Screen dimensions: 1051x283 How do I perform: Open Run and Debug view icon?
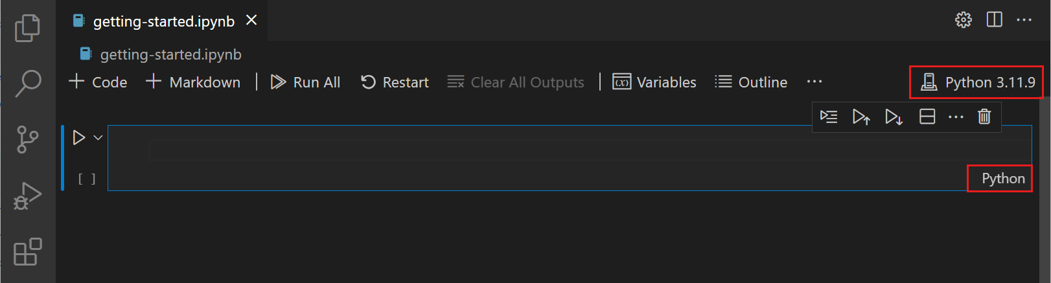tap(27, 196)
